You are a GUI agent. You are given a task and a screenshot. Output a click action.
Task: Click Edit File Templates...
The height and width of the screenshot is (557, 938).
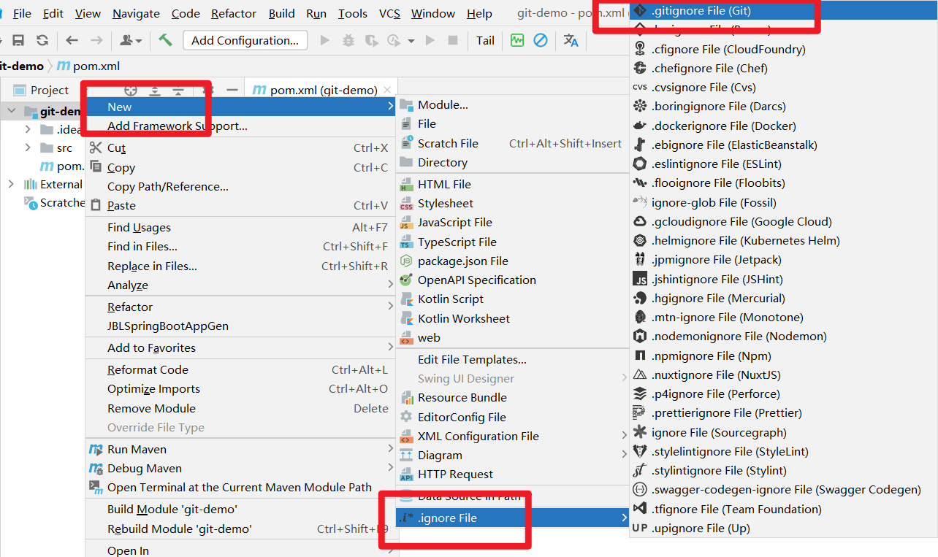(511, 359)
